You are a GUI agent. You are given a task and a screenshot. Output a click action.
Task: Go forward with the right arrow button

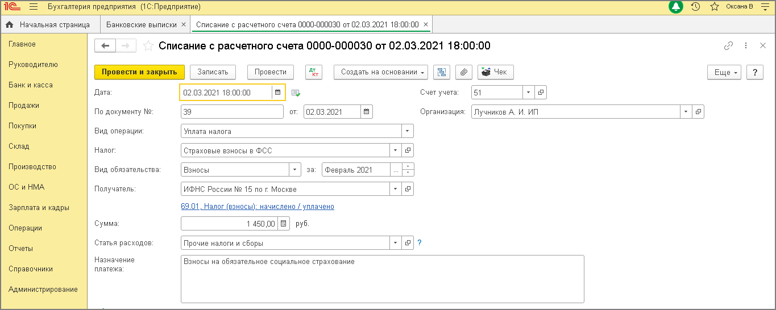pyautogui.click(x=126, y=46)
